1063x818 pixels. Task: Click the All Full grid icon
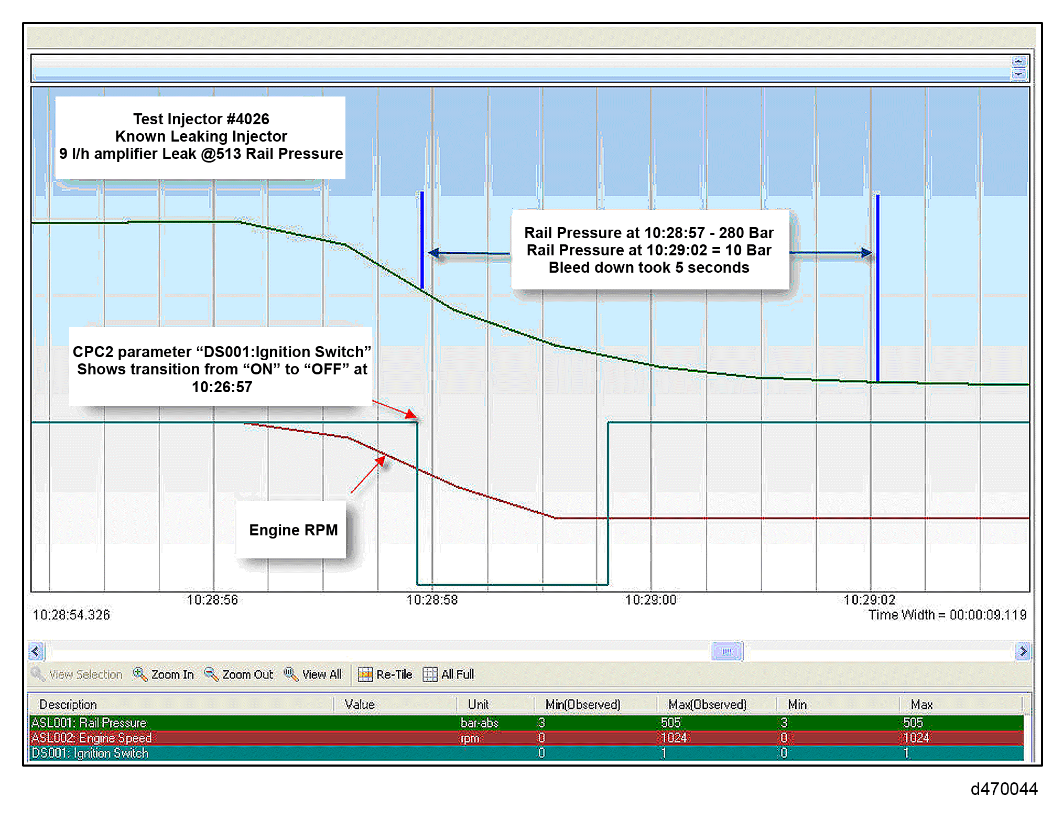(x=430, y=674)
